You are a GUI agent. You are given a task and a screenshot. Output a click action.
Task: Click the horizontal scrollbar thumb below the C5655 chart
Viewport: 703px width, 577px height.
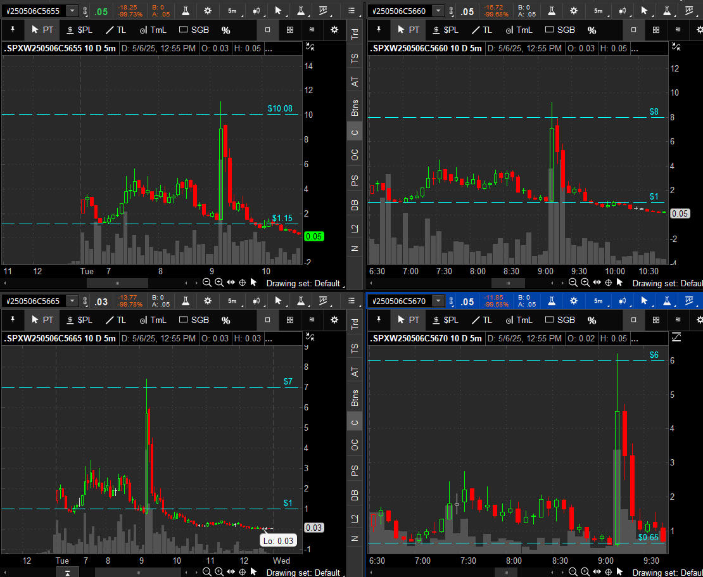coord(117,282)
